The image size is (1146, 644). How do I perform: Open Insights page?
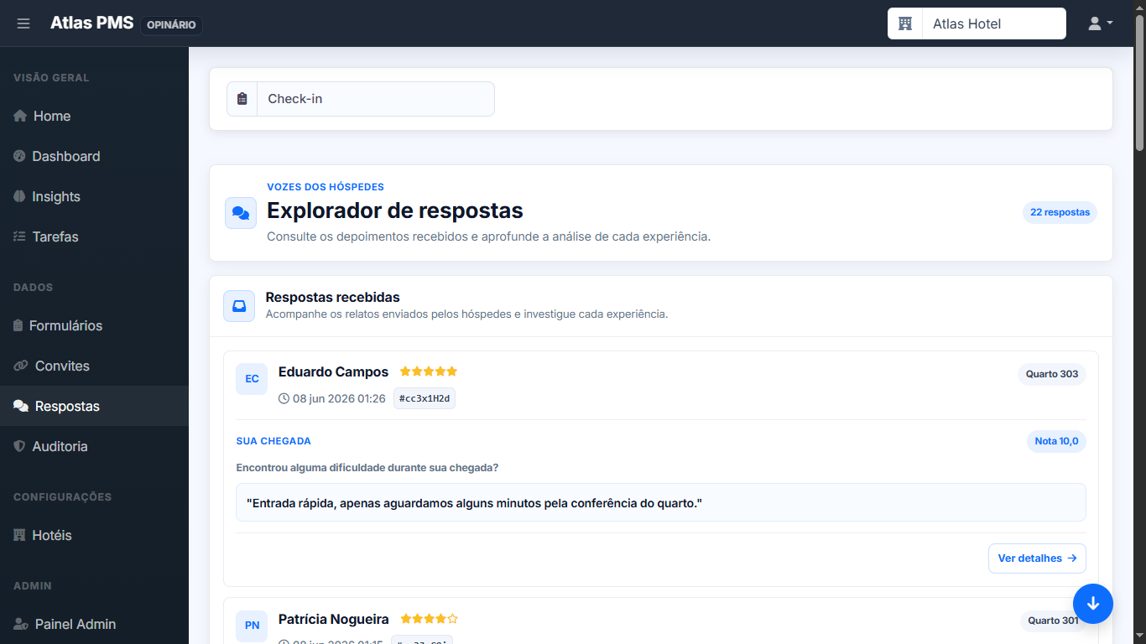point(94,196)
